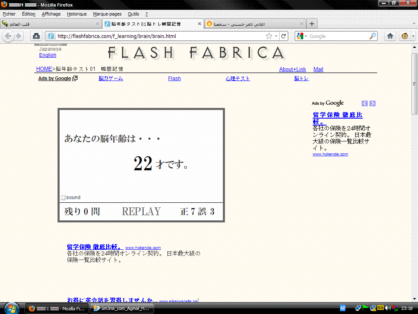Toggle the sound checkbox in the game

[63, 197]
